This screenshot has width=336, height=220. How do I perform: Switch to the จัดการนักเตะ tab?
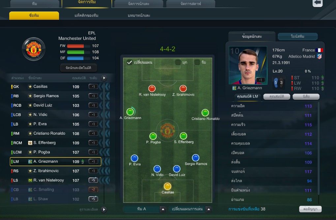pyautogui.click(x=138, y=4)
